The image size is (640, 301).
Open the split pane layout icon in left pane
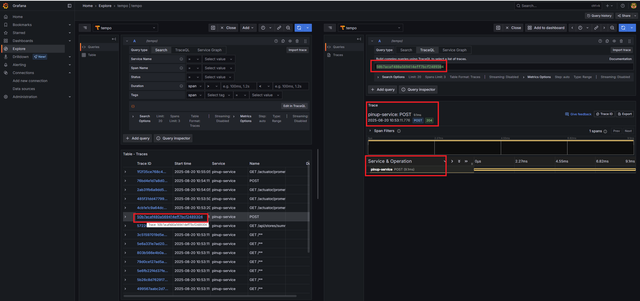[x=213, y=28]
